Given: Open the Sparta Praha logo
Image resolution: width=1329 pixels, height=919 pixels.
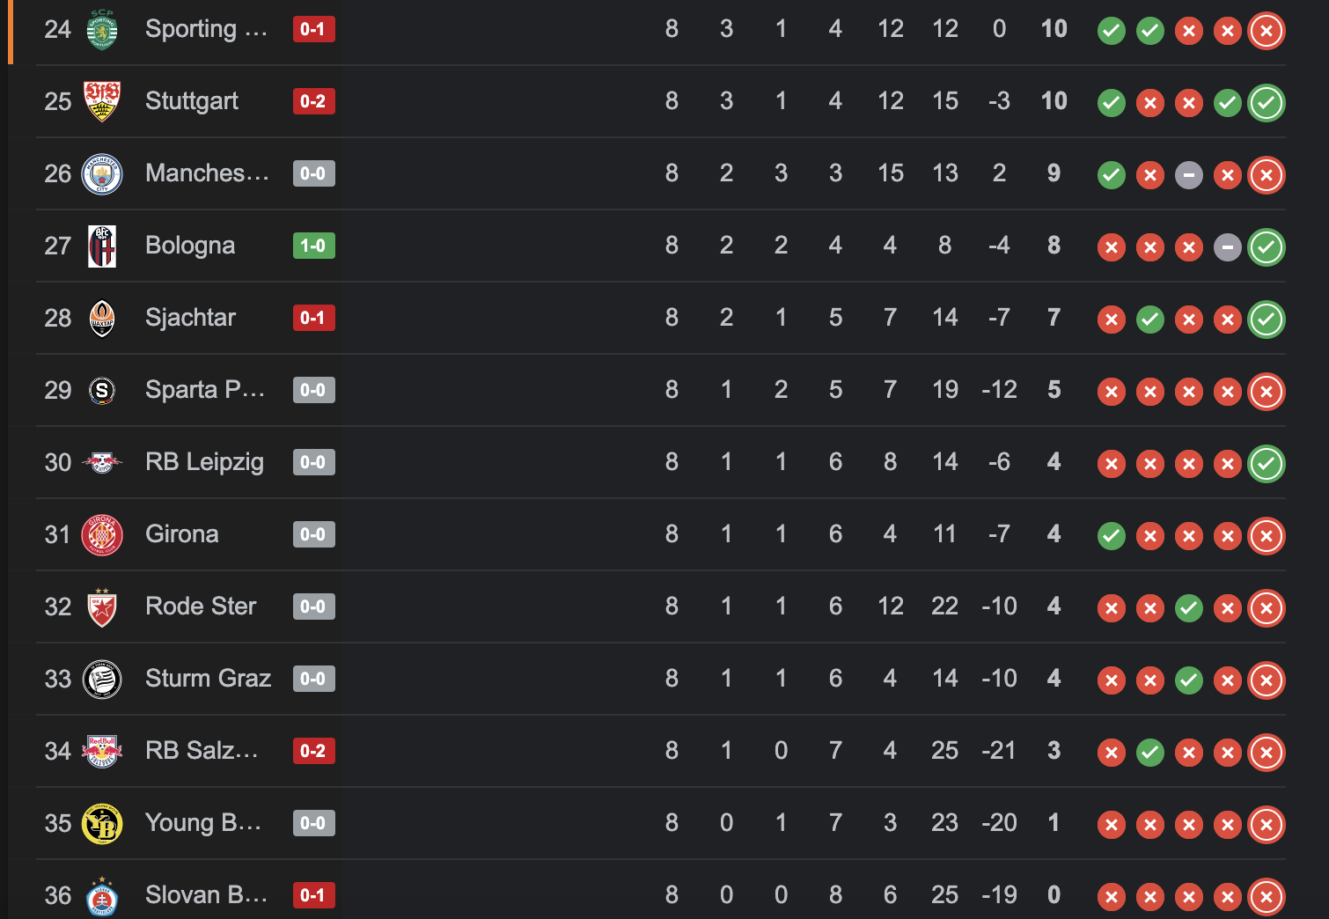Looking at the screenshot, I should click(102, 390).
